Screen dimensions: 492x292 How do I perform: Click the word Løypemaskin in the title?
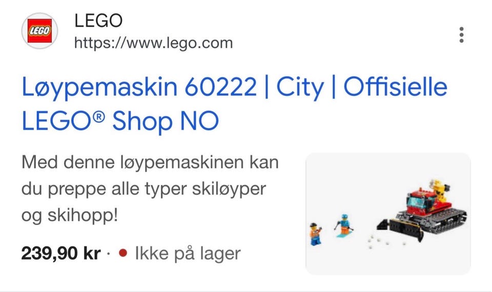[99, 88]
